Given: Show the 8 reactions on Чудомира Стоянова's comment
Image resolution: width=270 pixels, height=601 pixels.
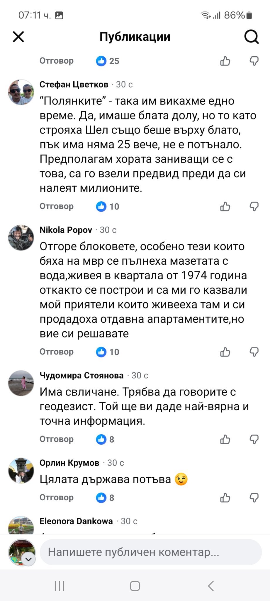Looking at the screenshot, I should pos(105,439).
